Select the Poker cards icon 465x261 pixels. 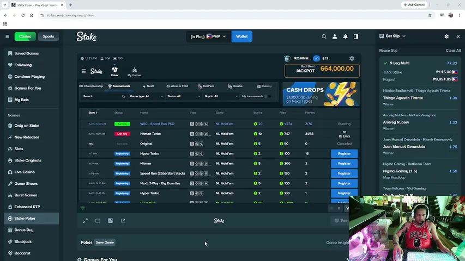click(x=114, y=71)
